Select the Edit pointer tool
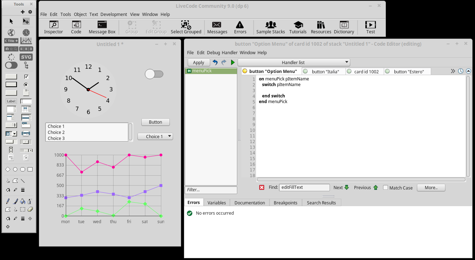The width and height of the screenshot is (475, 260). 26,21
